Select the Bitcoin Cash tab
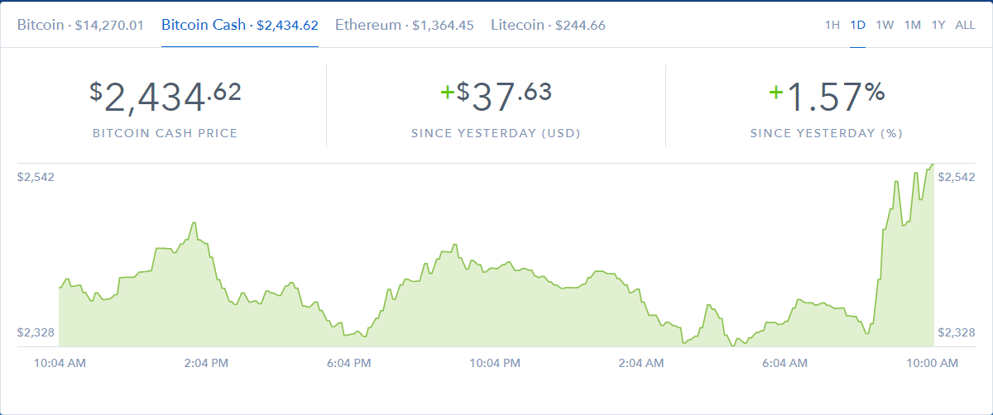Viewport: 993px width, 415px height. pyautogui.click(x=240, y=25)
